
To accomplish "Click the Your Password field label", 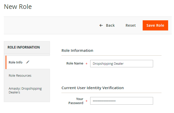I will (76, 101).
